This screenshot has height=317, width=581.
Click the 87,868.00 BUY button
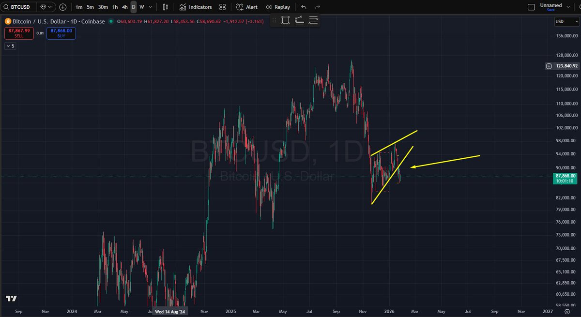pos(61,33)
